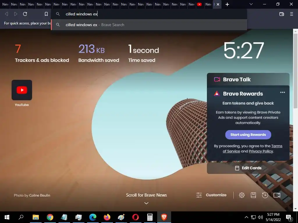Open the Brave Wallet icon
Viewport: 298px width, 223px height.
pos(282,14)
